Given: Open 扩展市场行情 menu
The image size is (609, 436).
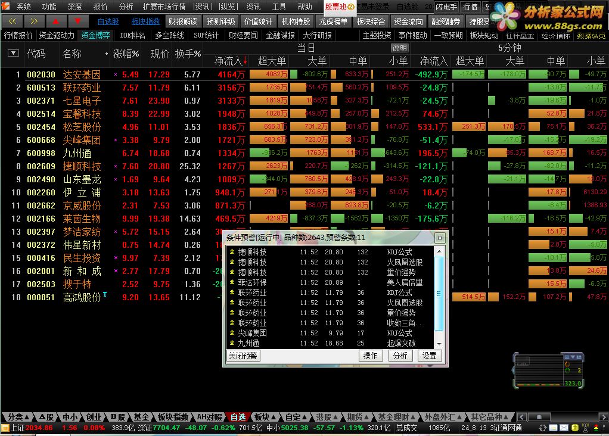Looking at the screenshot, I should (164, 7).
